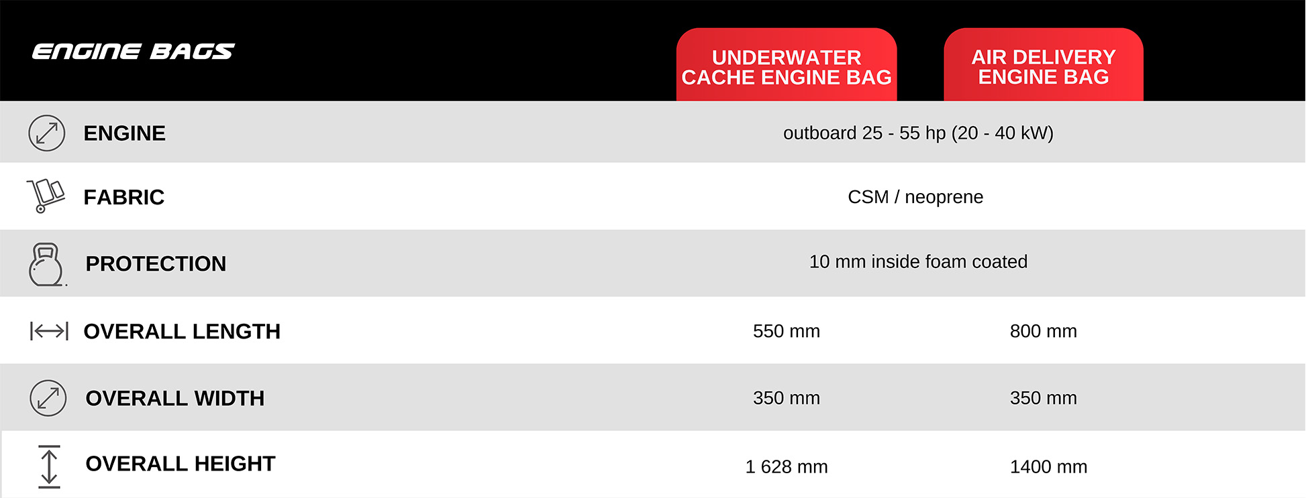Click the Protection kettlebell icon
The height and width of the screenshot is (498, 1306).
click(46, 265)
